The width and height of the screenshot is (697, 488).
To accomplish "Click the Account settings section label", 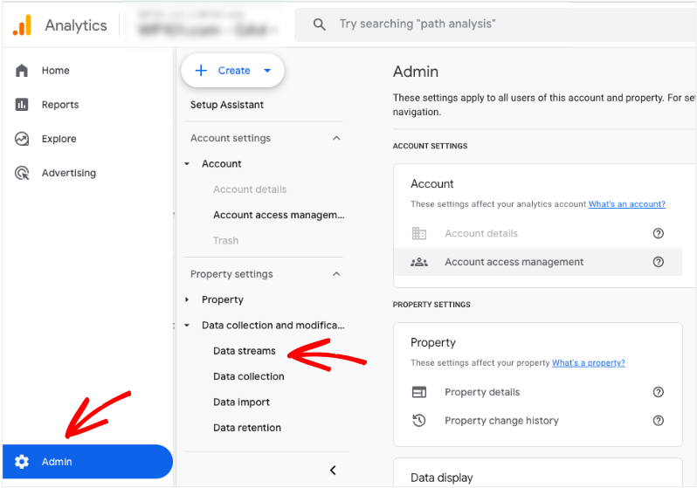I will point(231,138).
